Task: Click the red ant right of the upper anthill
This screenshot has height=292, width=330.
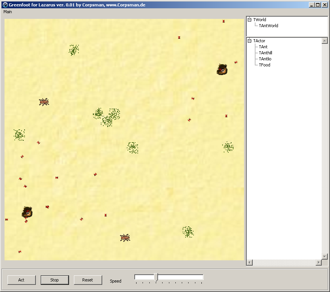Action: tap(236, 62)
